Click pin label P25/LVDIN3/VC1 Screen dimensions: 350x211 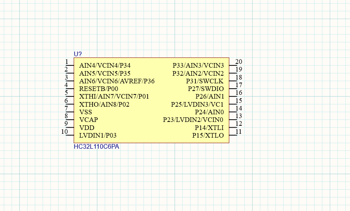(197, 104)
